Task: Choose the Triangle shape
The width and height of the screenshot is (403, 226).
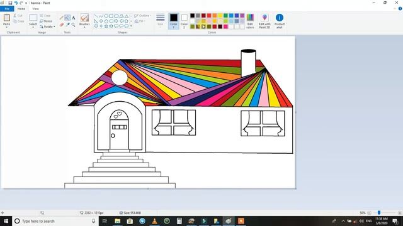Action: pos(127,16)
